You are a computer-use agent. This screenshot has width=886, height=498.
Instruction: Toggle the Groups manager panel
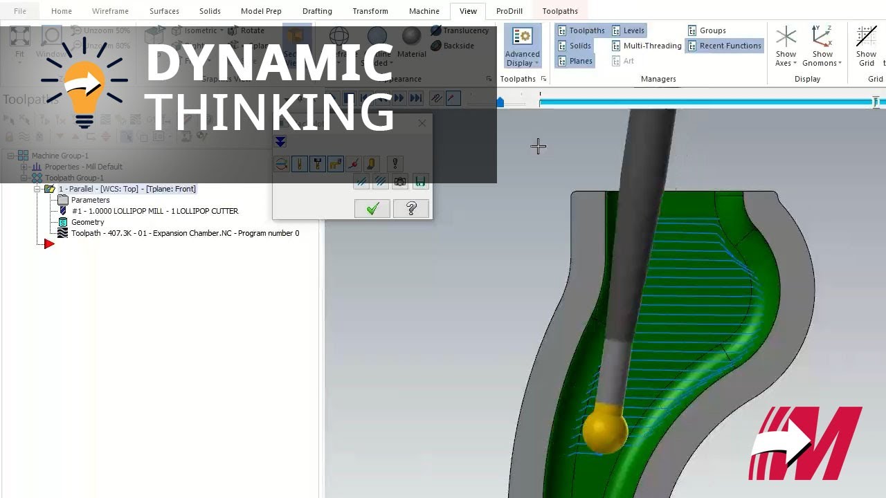[707, 30]
